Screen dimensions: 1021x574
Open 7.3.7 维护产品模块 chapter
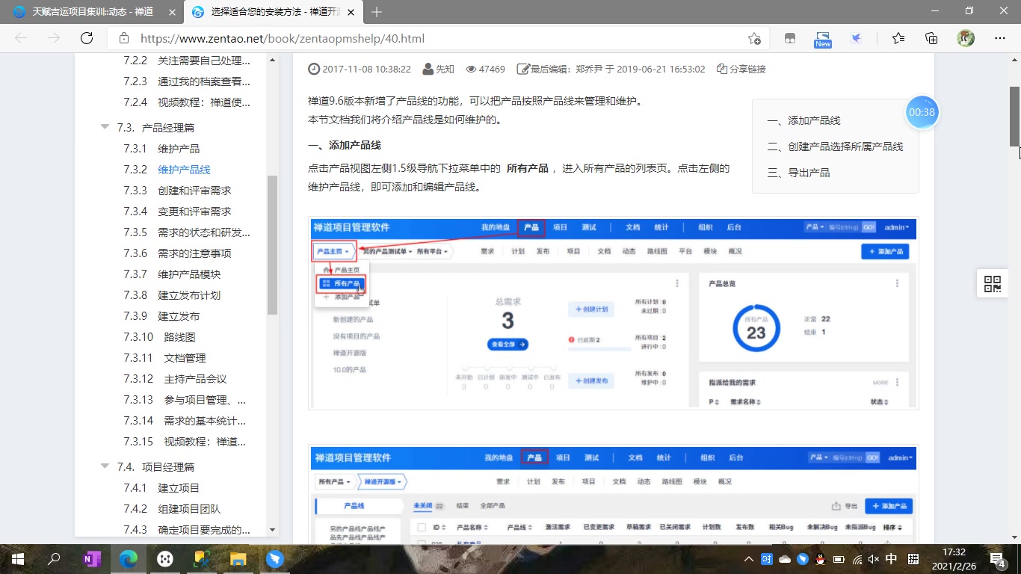(x=172, y=274)
